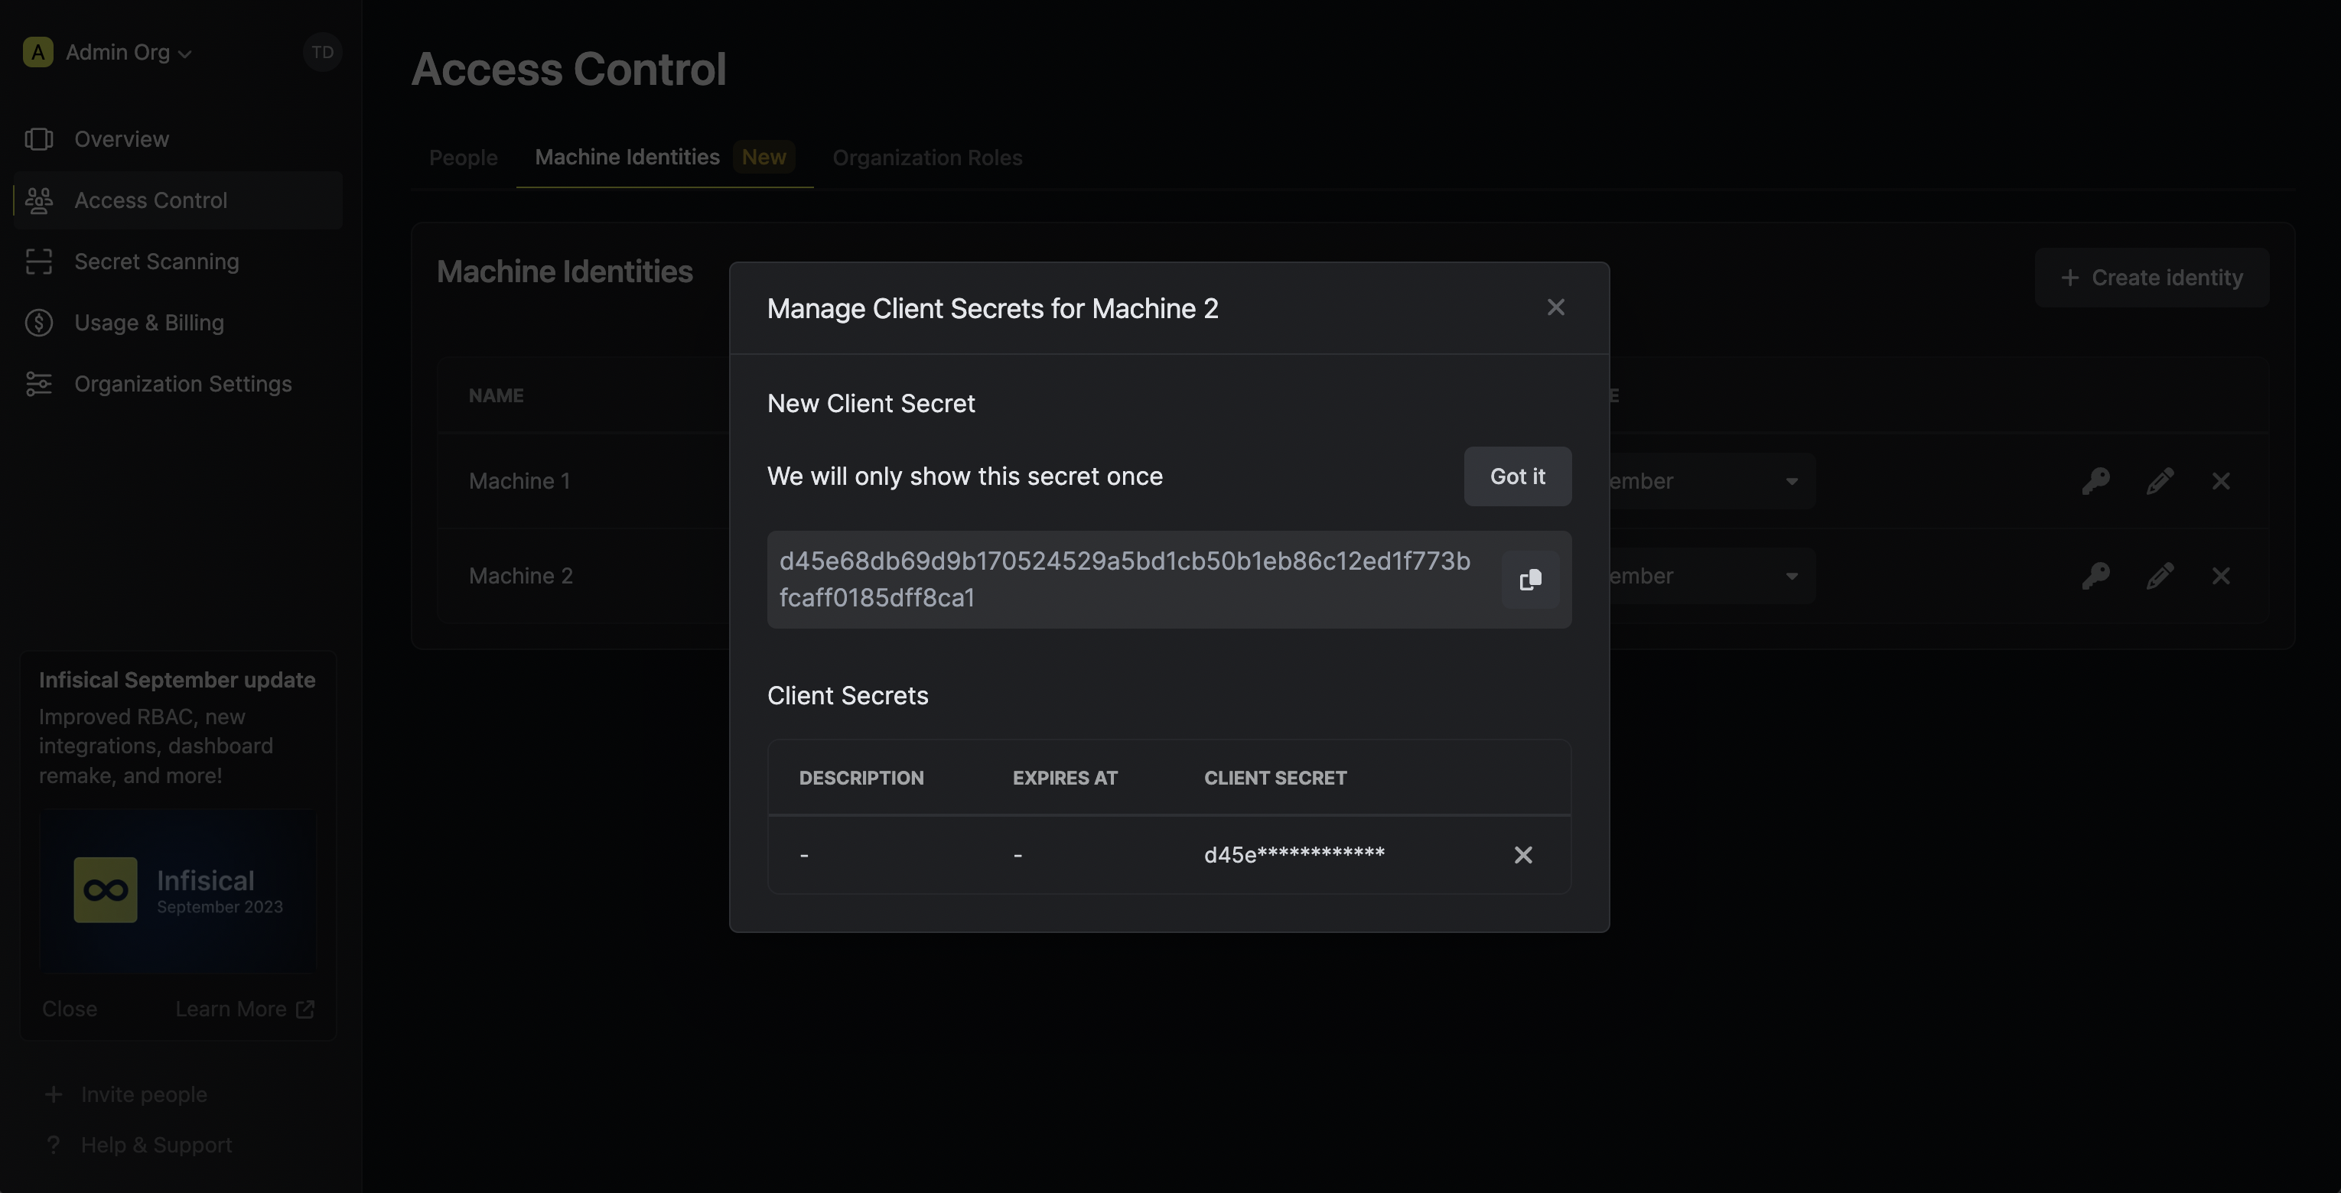Close the Manage Client Secrets dialog

pyautogui.click(x=1556, y=308)
